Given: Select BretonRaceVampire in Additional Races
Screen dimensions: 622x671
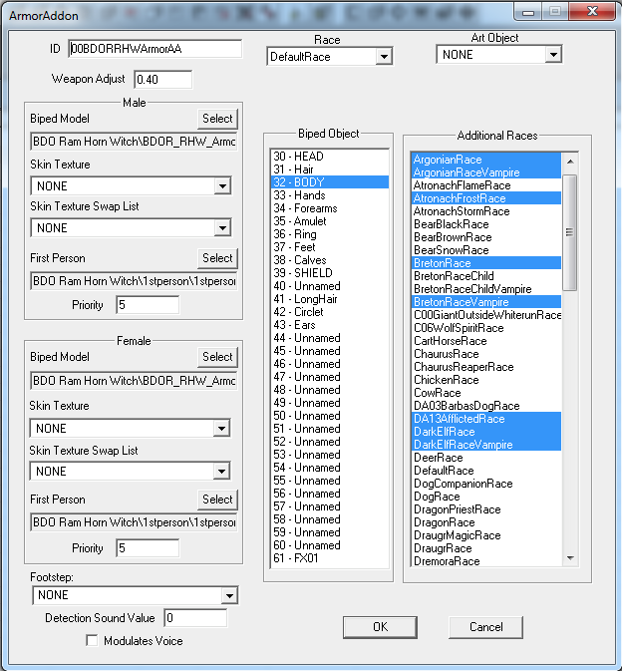Looking at the screenshot, I should 486,302.
